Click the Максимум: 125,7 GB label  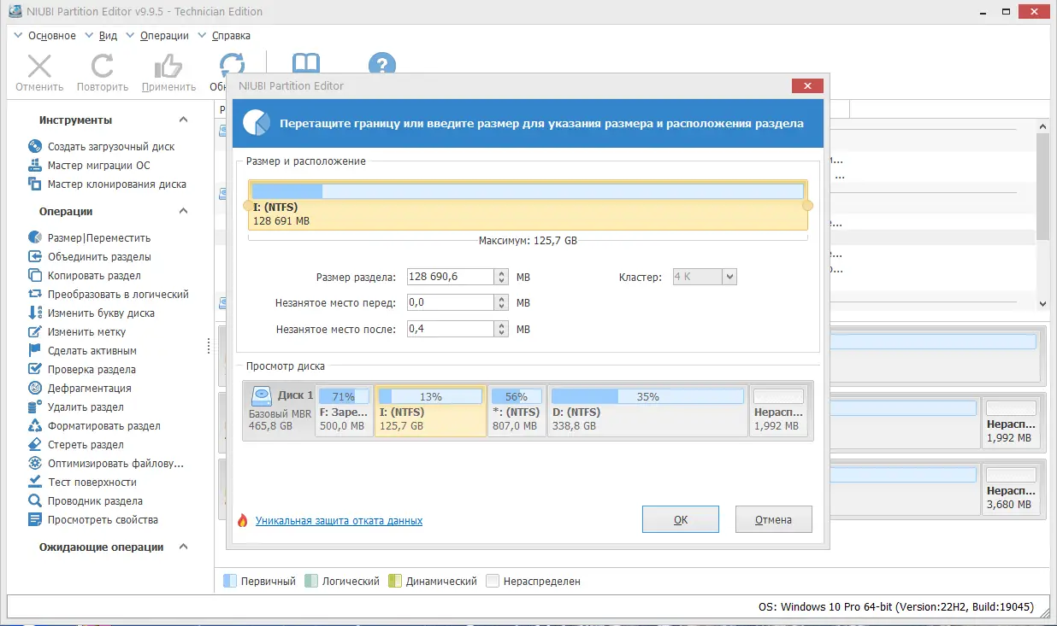coord(528,242)
